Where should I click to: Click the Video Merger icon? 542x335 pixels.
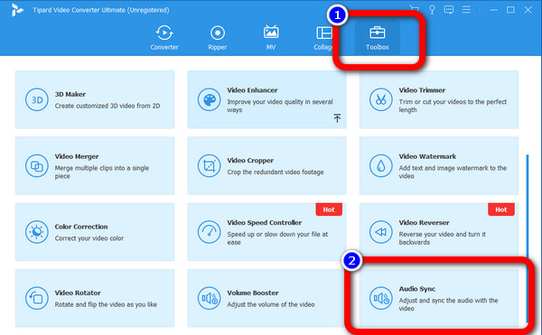click(37, 166)
